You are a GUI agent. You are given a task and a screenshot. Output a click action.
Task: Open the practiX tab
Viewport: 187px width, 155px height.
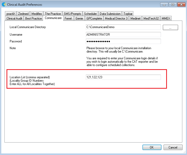(x=11, y=14)
